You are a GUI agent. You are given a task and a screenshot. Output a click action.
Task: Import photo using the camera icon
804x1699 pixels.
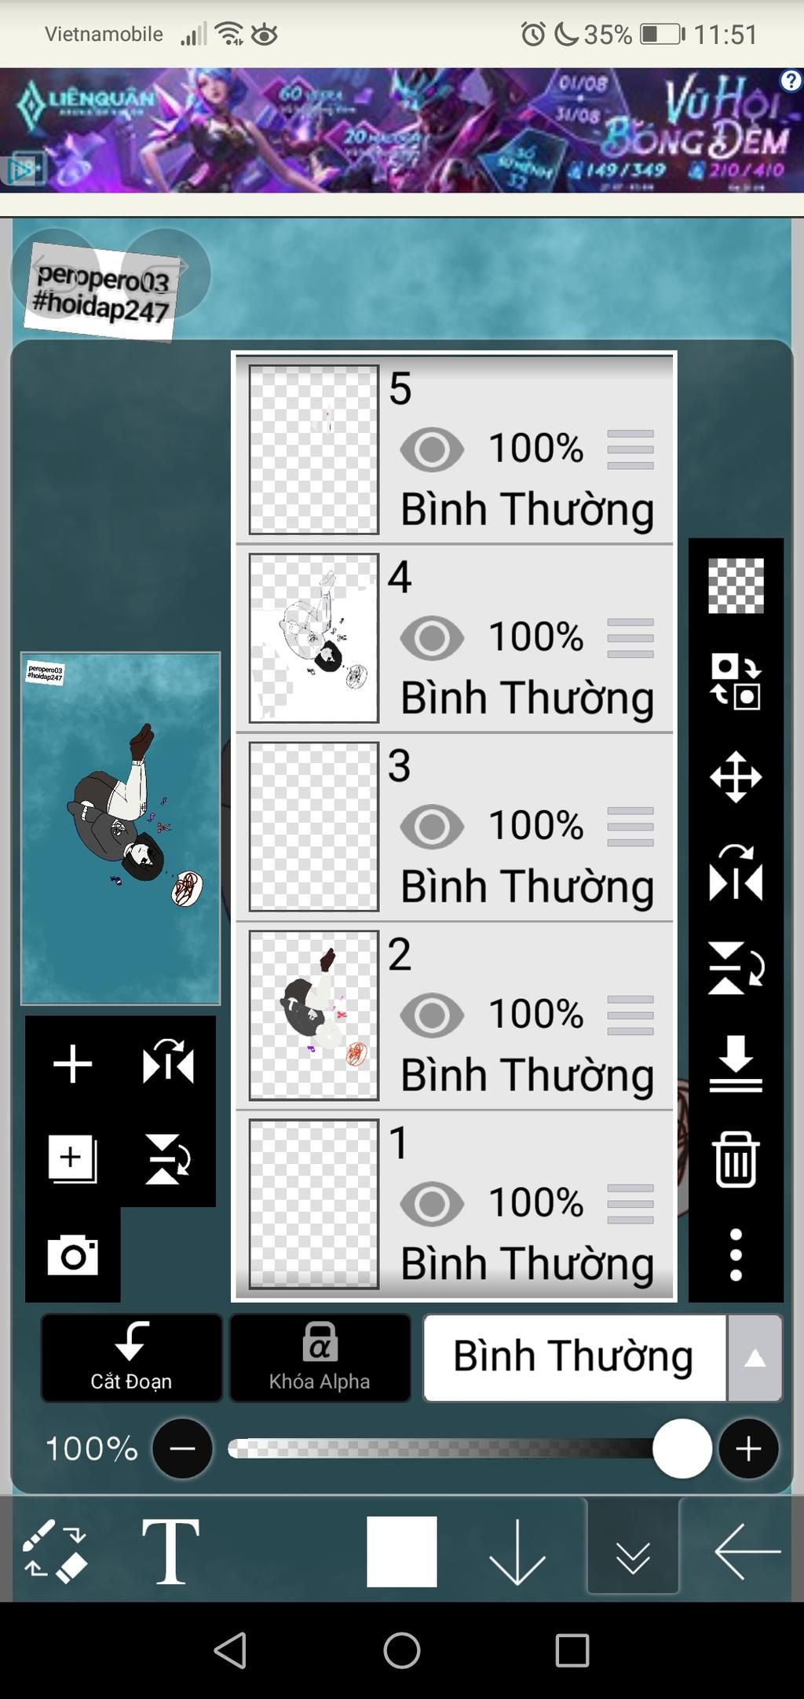72,1255
